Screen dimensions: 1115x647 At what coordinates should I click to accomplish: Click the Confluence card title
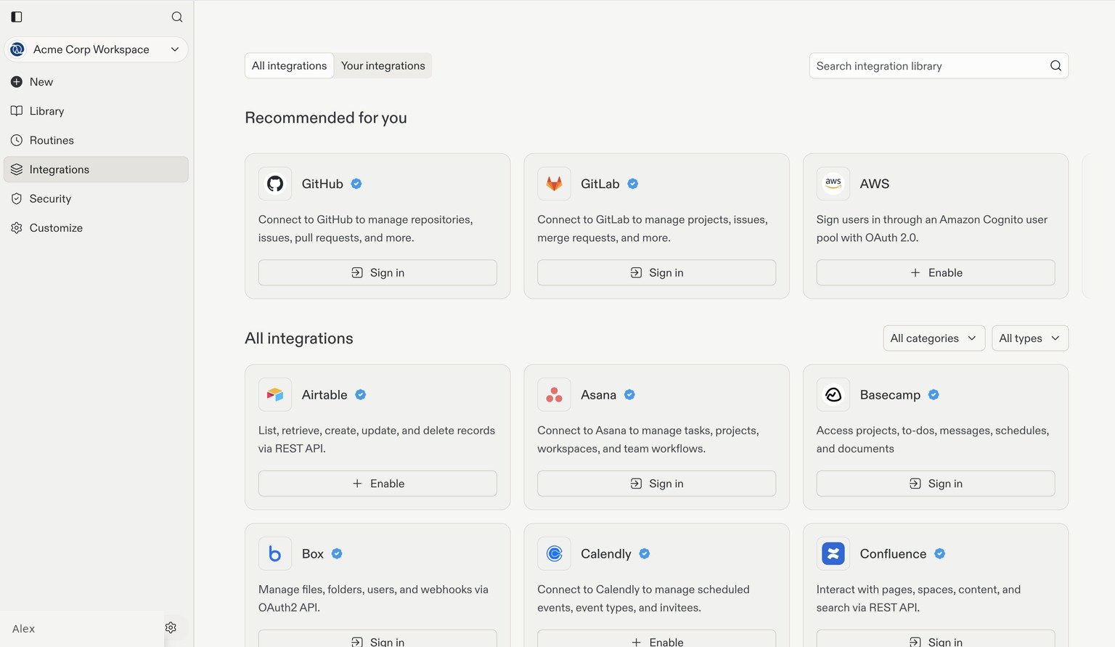(893, 554)
